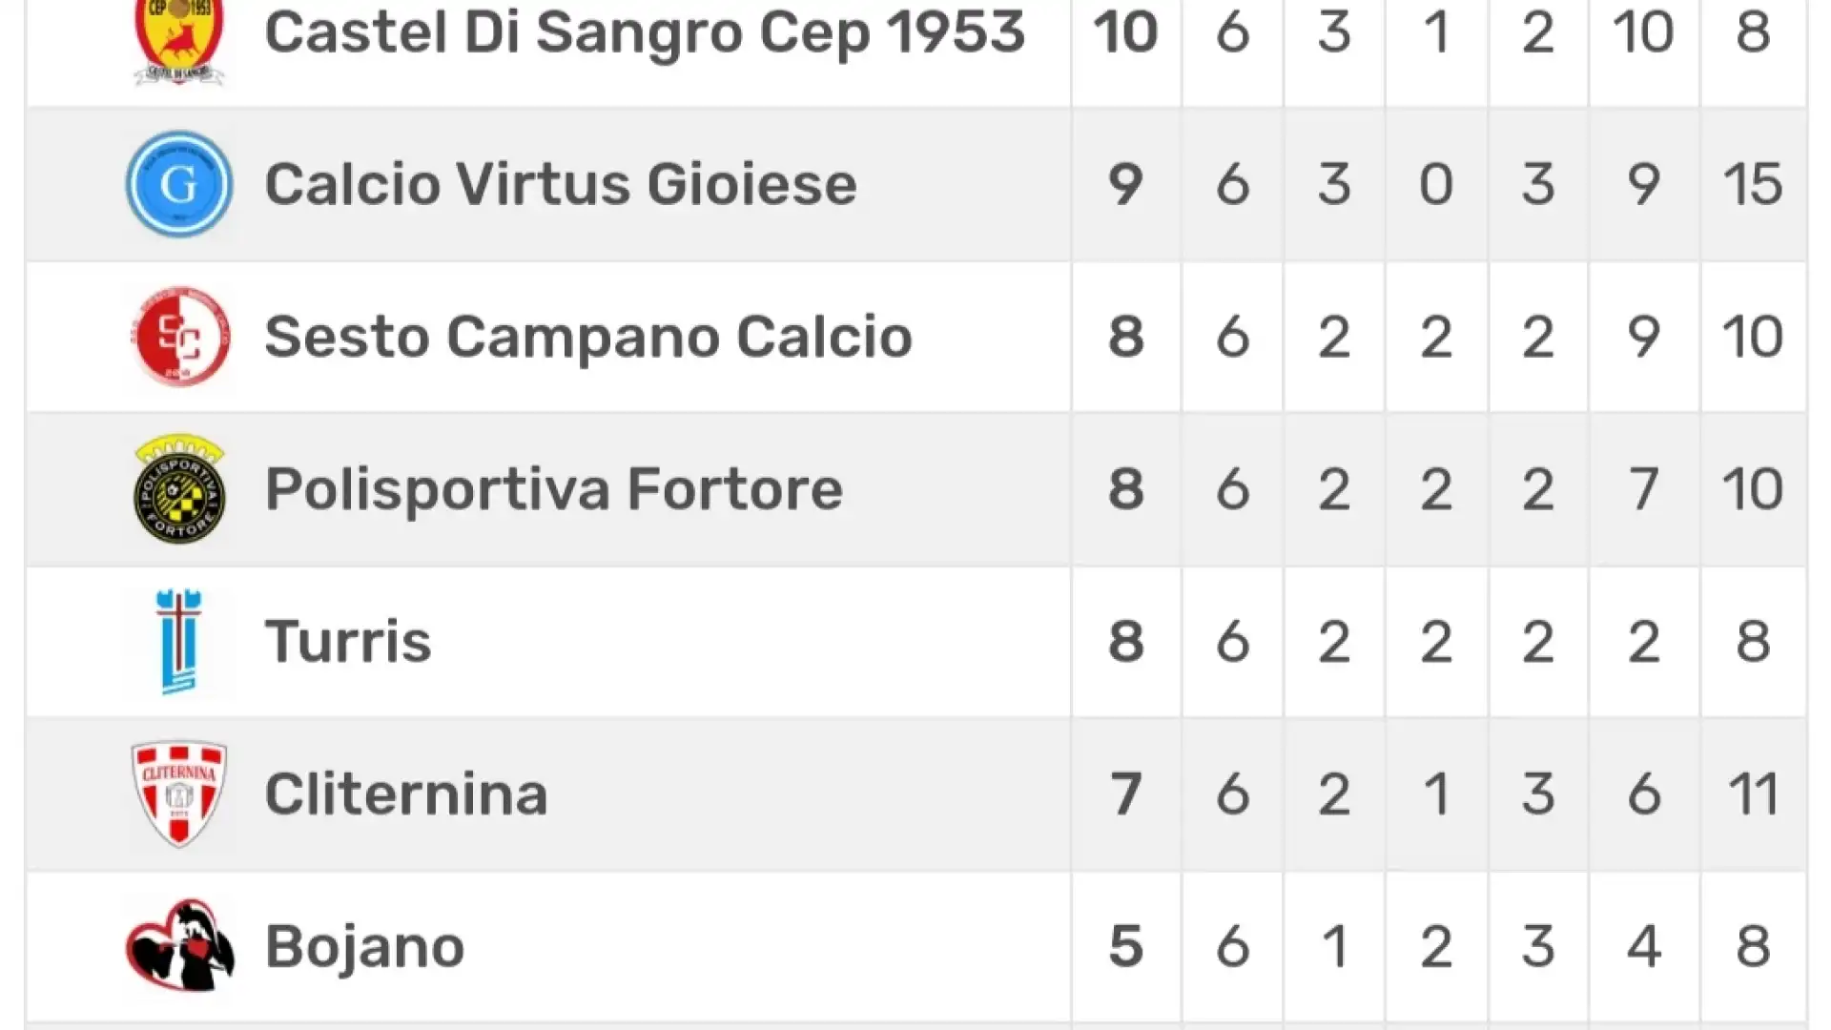Click the Polisportiva Fortore black-yellow badge

(x=179, y=489)
